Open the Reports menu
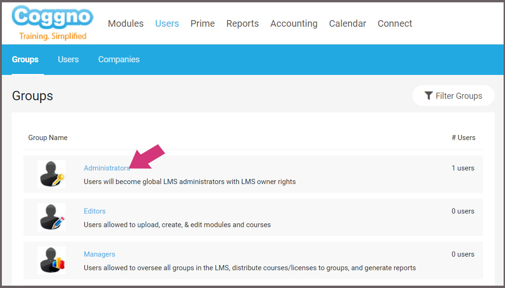This screenshot has height=288, width=505. [242, 23]
